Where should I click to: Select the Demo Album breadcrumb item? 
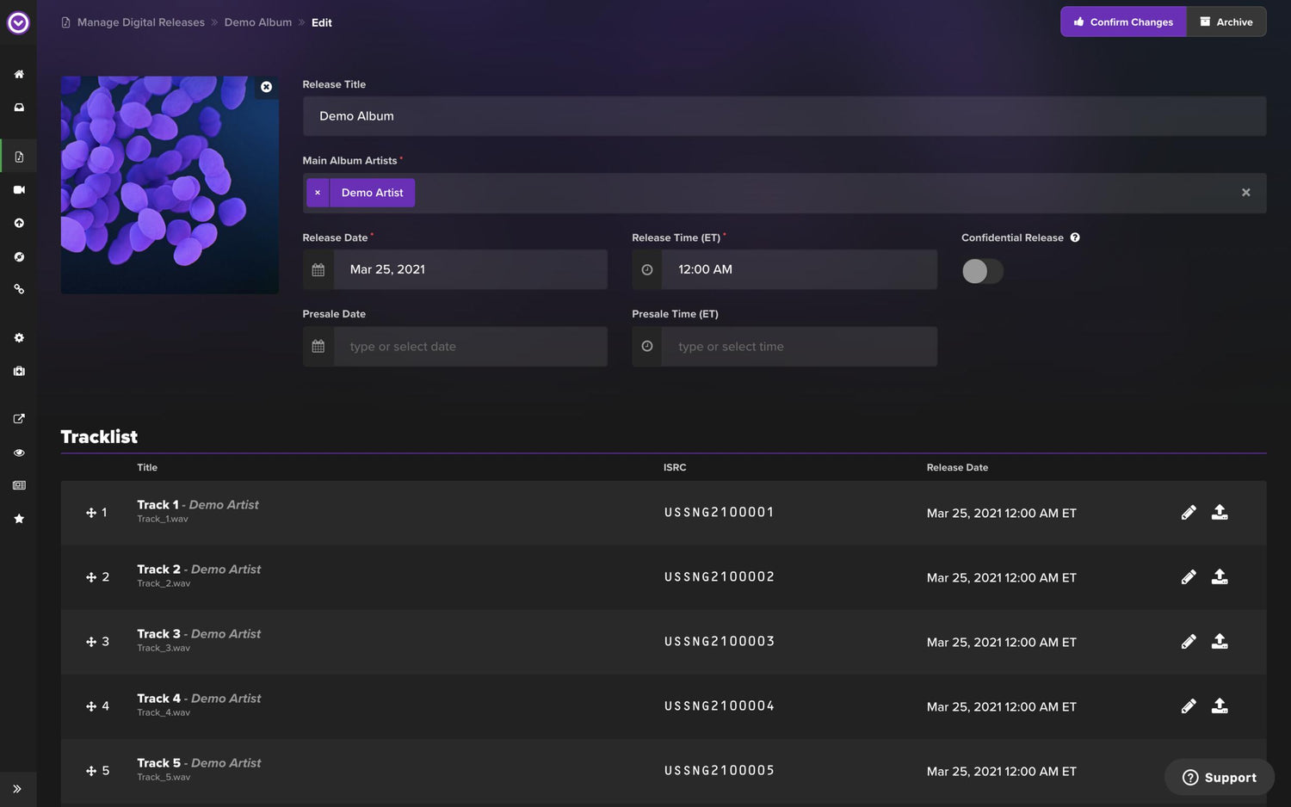258,22
